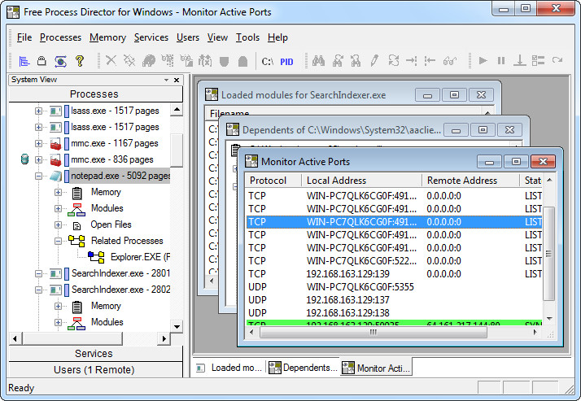
Task: Click the shield toolbar icon
Action: pos(224,61)
